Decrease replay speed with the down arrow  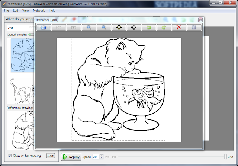click(102, 158)
